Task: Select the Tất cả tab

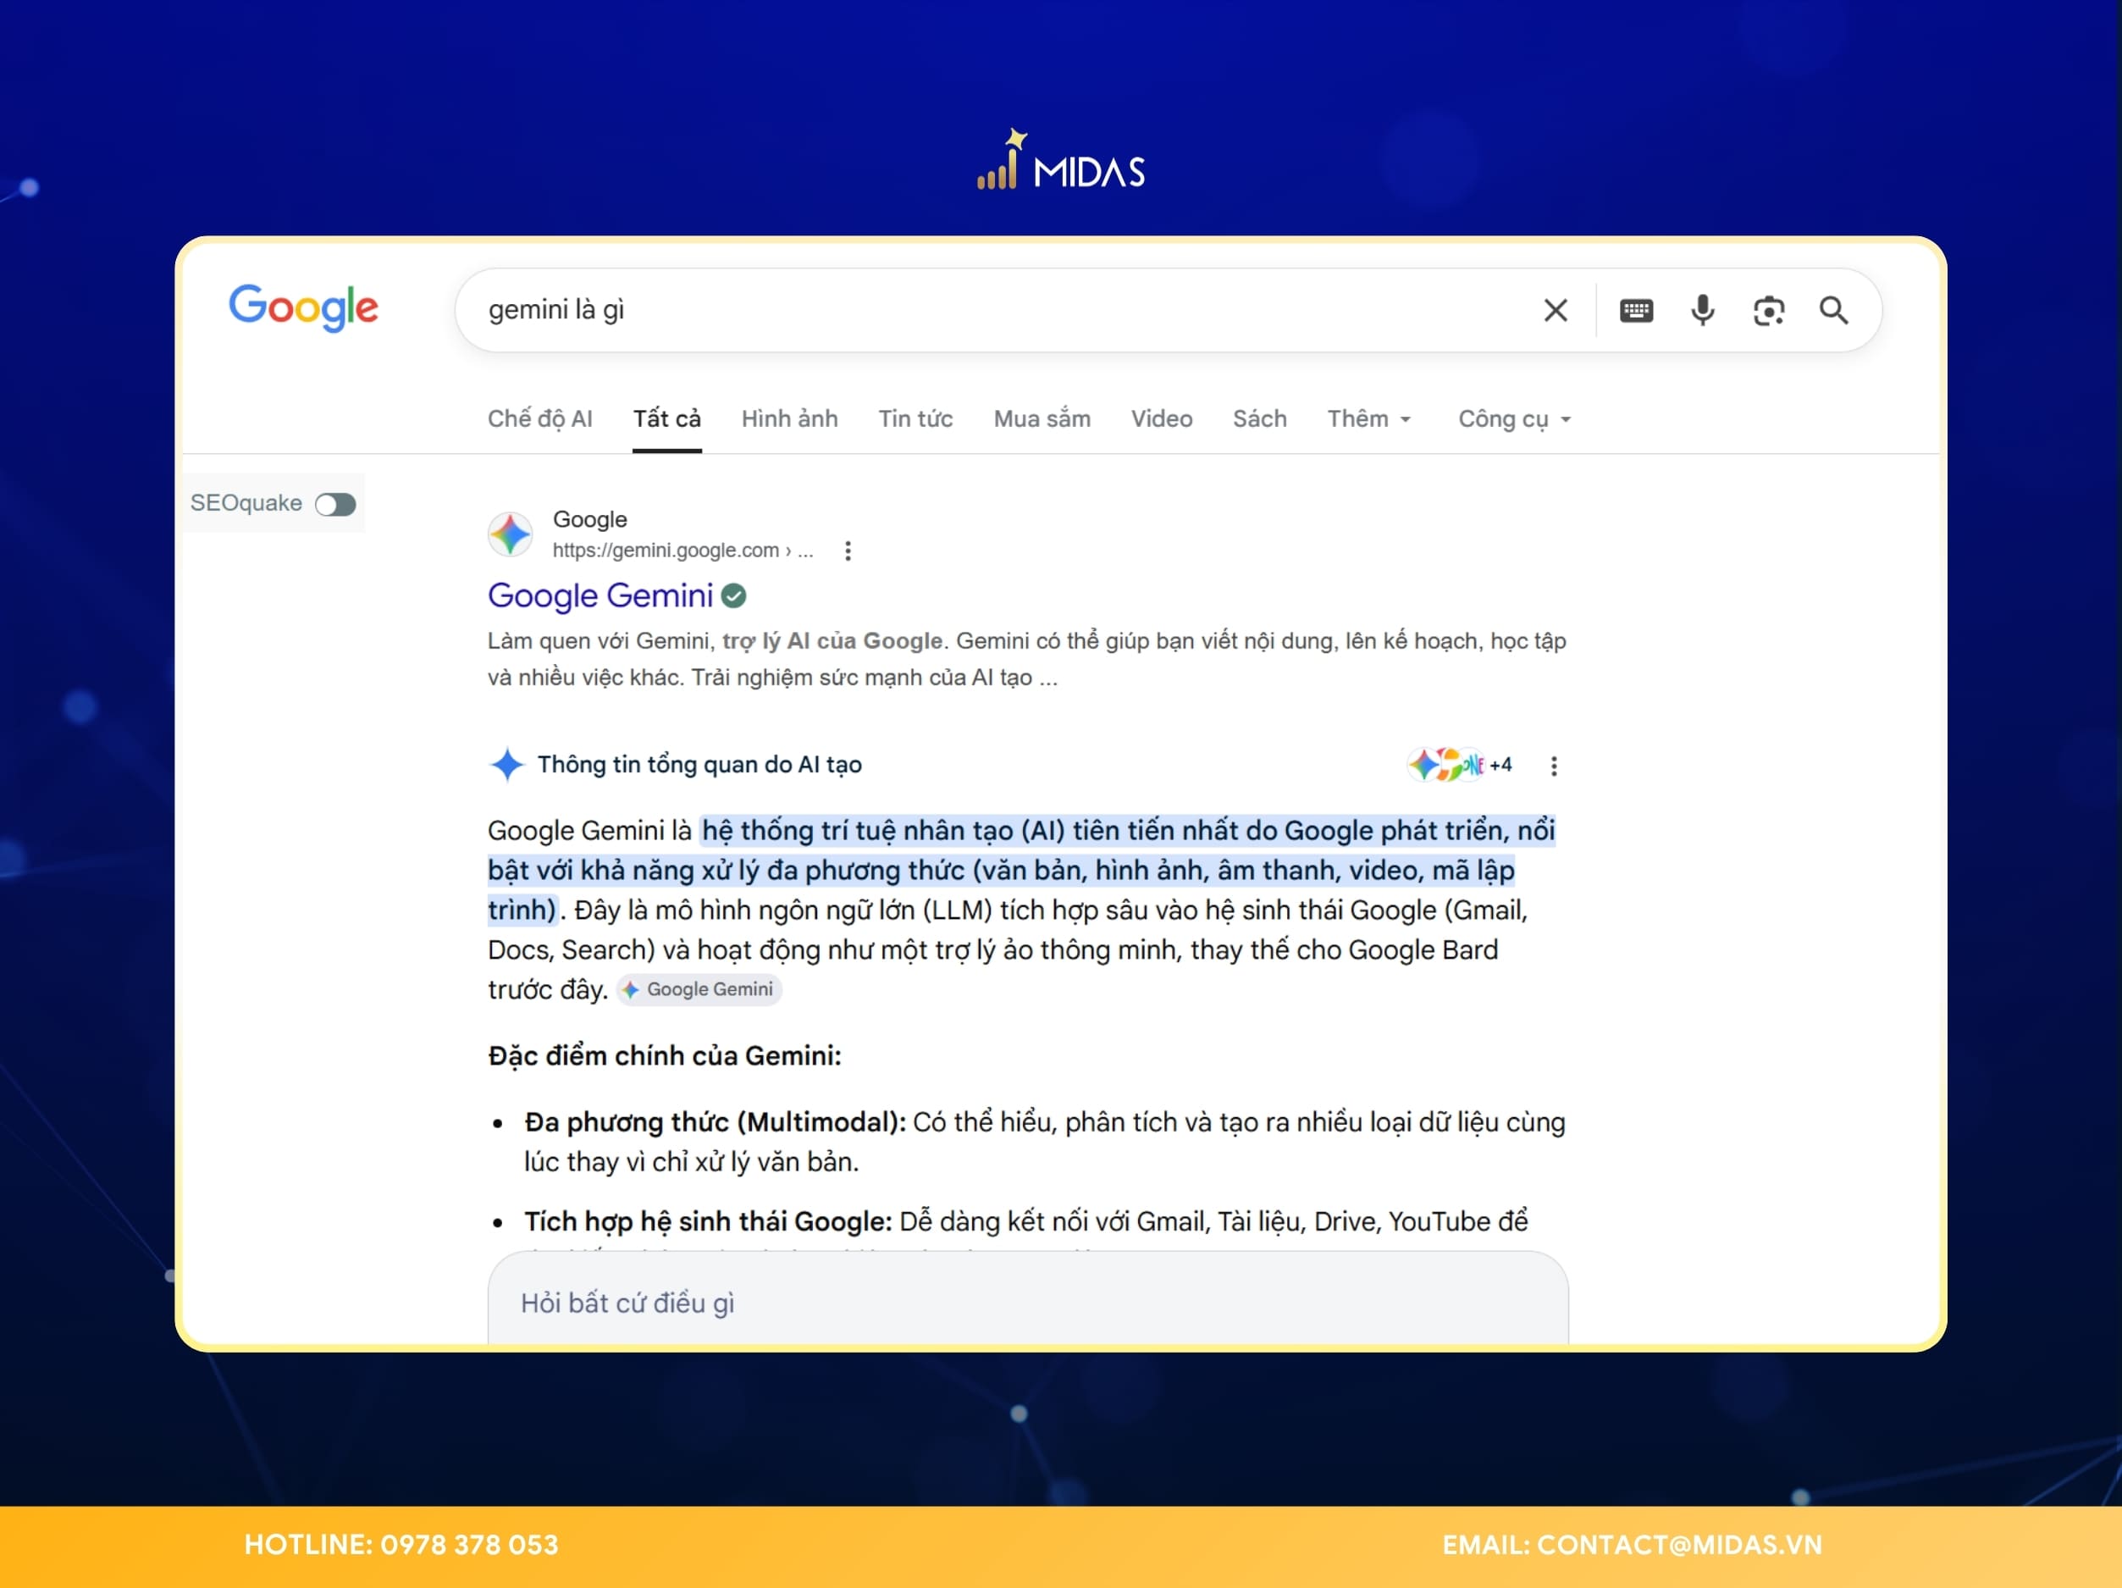Action: pos(666,418)
